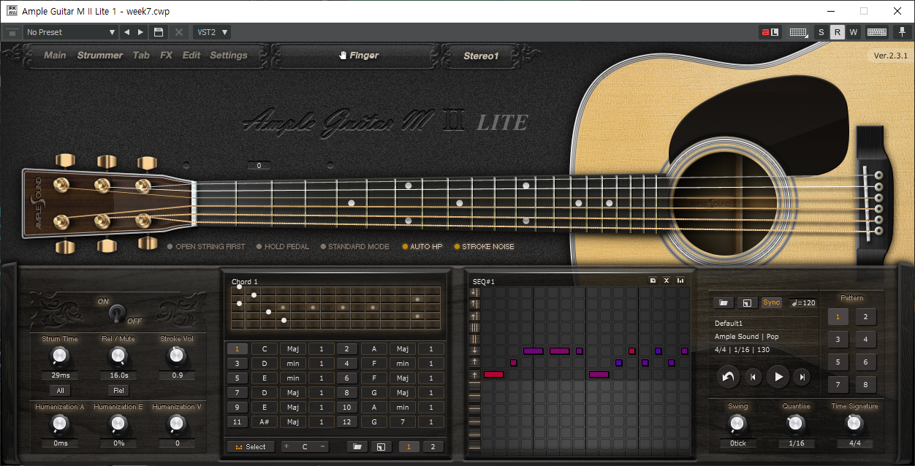The width and height of the screenshot is (915, 466).
Task: Save the current plugin preset with the disk icon
Action: 158,32
